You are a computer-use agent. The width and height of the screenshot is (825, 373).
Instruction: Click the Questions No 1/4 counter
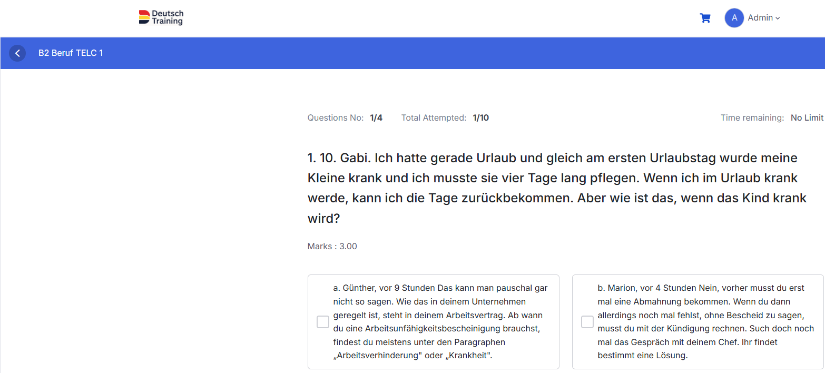tap(376, 118)
